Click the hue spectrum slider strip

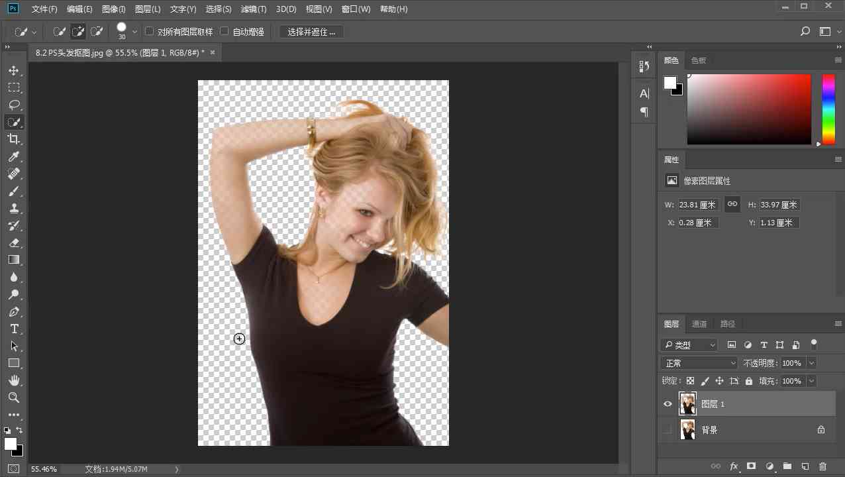pyautogui.click(x=828, y=109)
